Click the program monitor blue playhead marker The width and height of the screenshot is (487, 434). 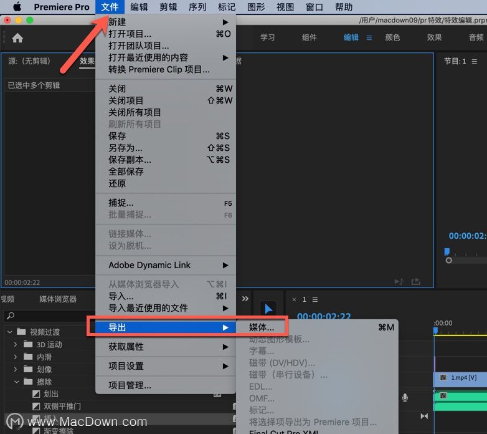tap(447, 251)
